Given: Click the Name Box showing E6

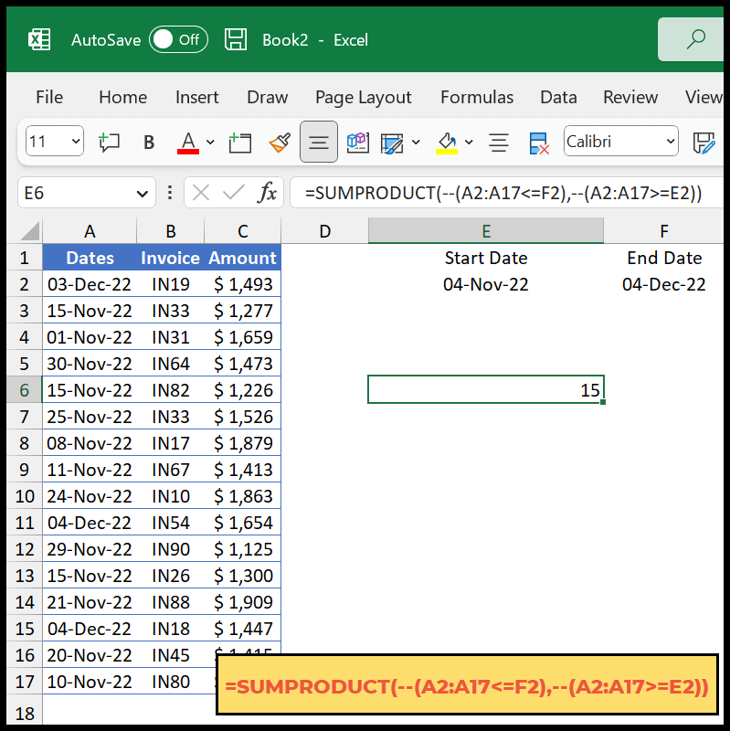Looking at the screenshot, I should (77, 193).
